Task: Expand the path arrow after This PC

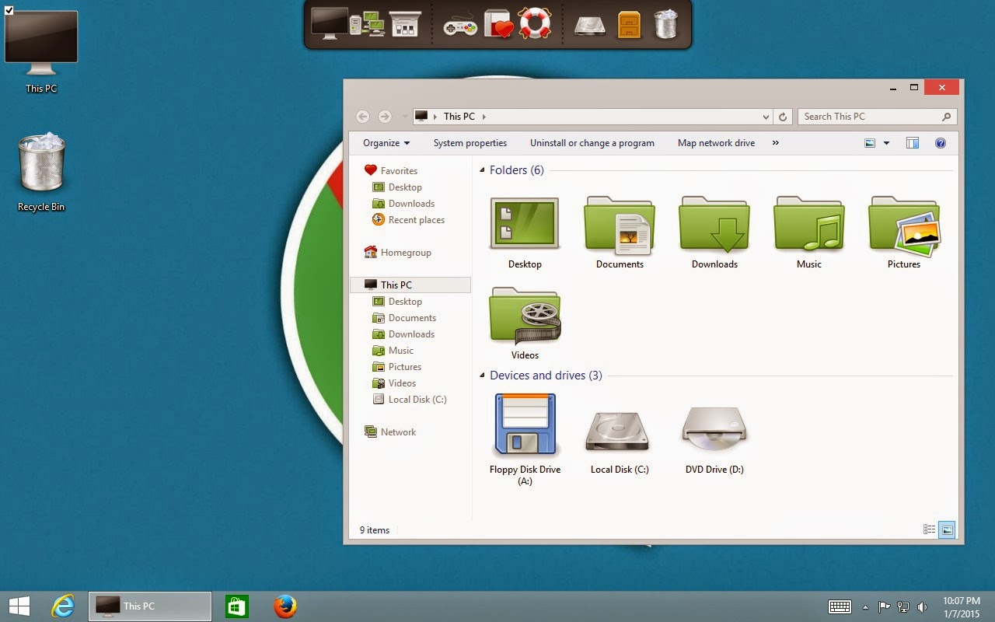Action: (484, 117)
